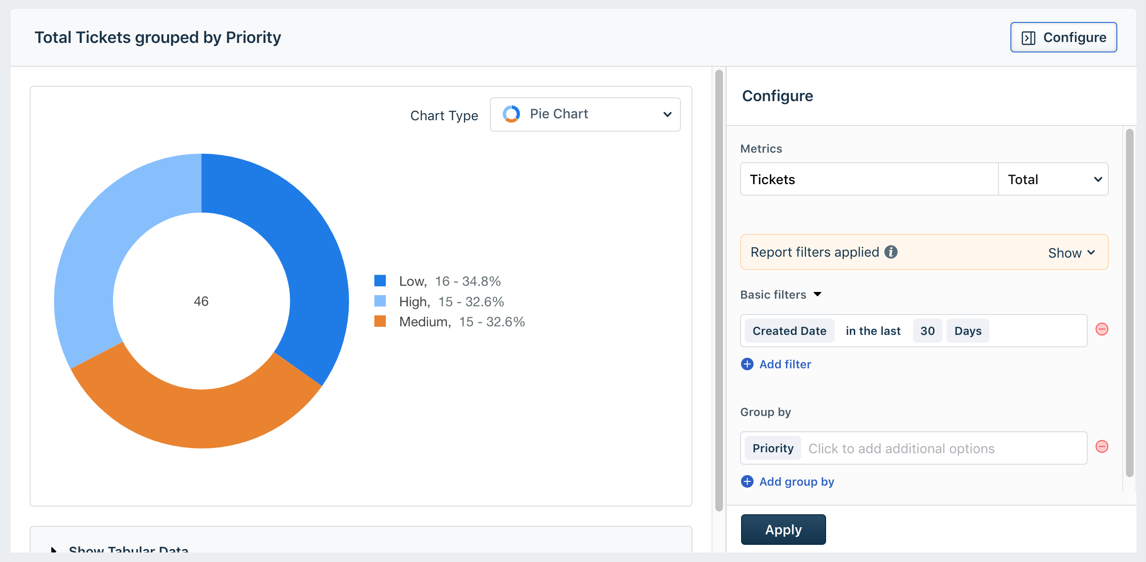
Task: Open the Total metric dropdown
Action: point(1052,179)
